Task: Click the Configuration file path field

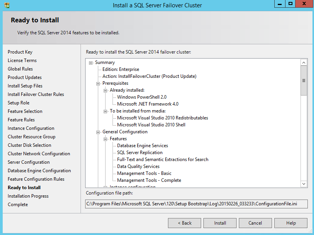Action: point(196,204)
